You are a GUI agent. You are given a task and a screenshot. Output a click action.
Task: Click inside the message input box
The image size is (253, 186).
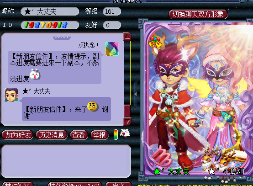(66, 161)
